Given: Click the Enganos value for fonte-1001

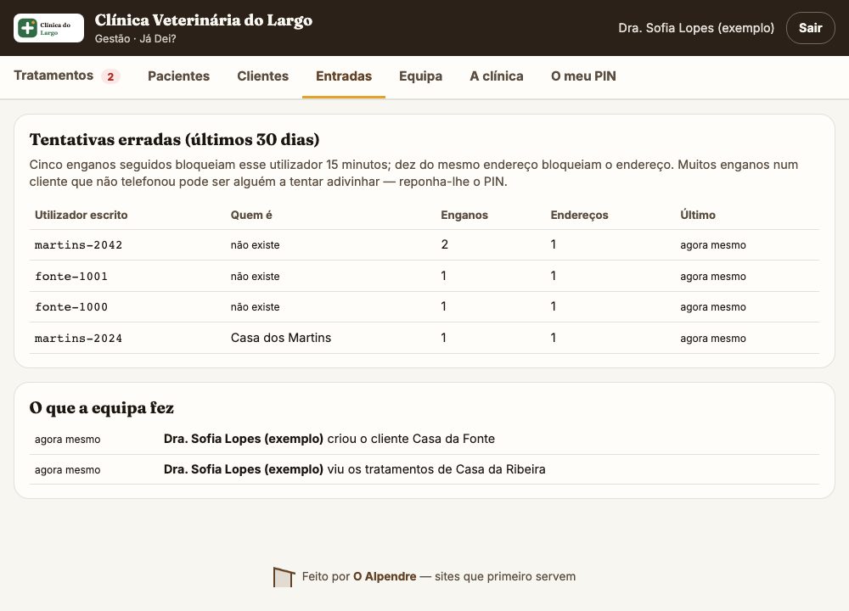Looking at the screenshot, I should [443, 276].
